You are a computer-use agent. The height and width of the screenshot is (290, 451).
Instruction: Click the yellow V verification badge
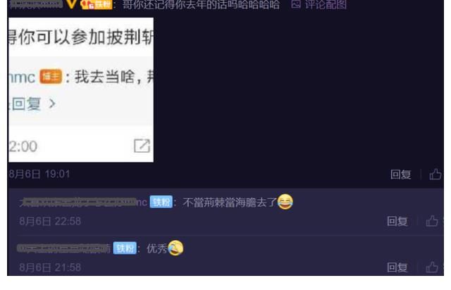72,4
